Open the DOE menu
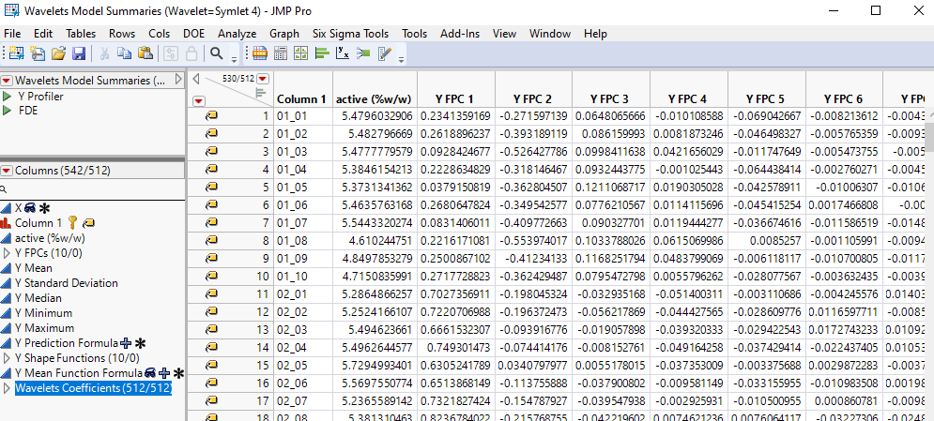The height and width of the screenshot is (421, 934). [193, 34]
